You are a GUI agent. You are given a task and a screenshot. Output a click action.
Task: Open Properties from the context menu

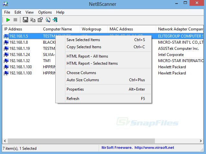pyautogui.click(x=103, y=89)
